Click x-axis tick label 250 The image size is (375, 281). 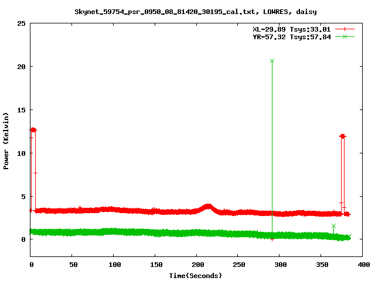pyautogui.click(x=239, y=265)
